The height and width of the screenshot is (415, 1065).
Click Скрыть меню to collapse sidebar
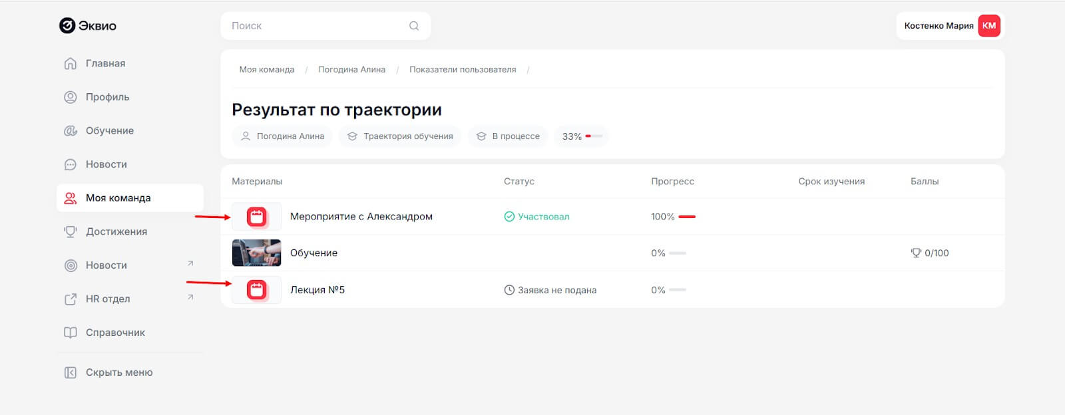[130, 372]
